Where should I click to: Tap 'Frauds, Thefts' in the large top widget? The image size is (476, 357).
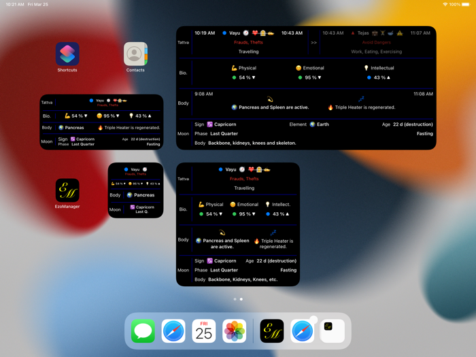coord(248,42)
